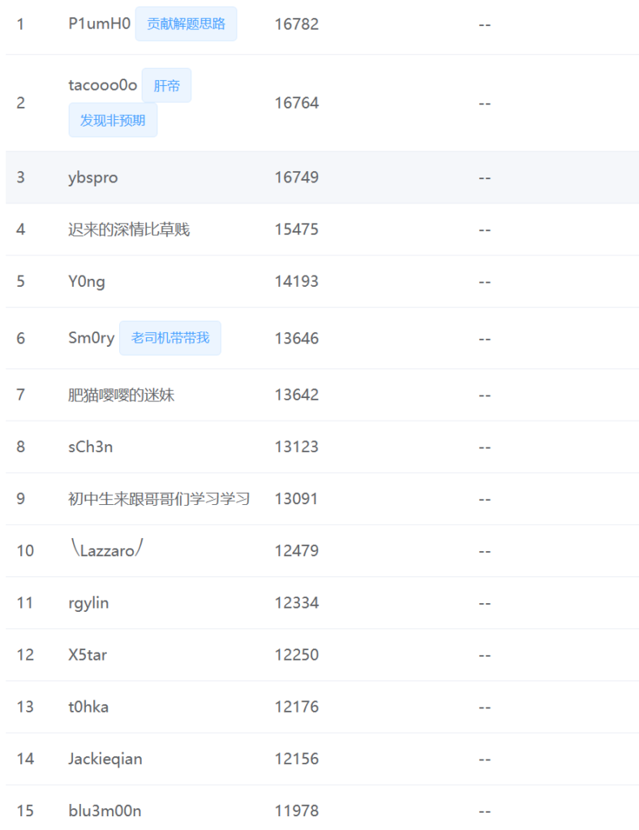
Task: Select the tacooo0o username
Action: 102,85
